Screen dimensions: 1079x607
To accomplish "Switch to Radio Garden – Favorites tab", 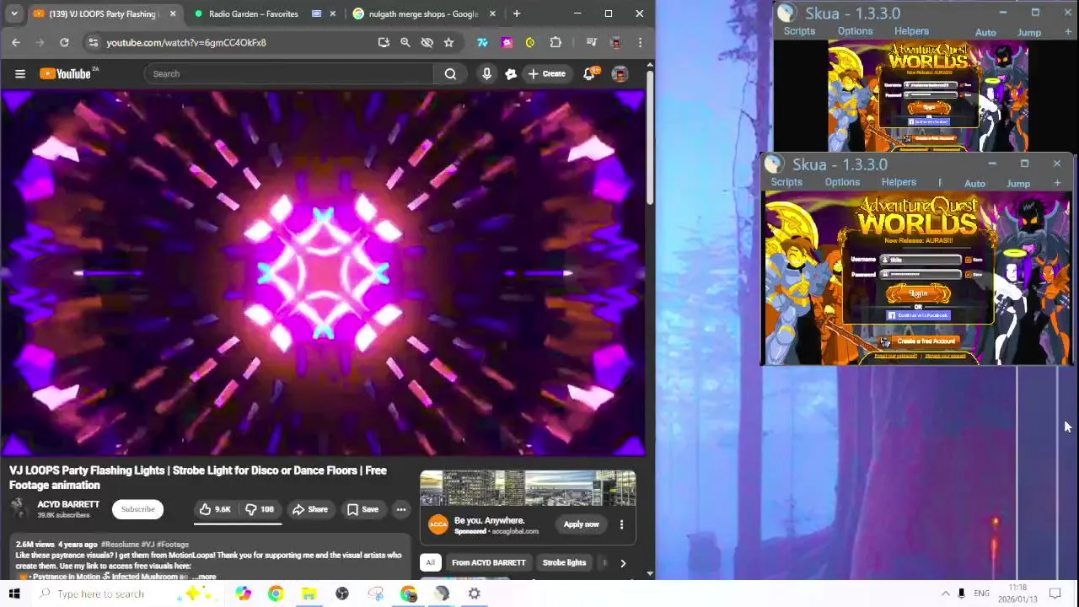I will point(253,13).
